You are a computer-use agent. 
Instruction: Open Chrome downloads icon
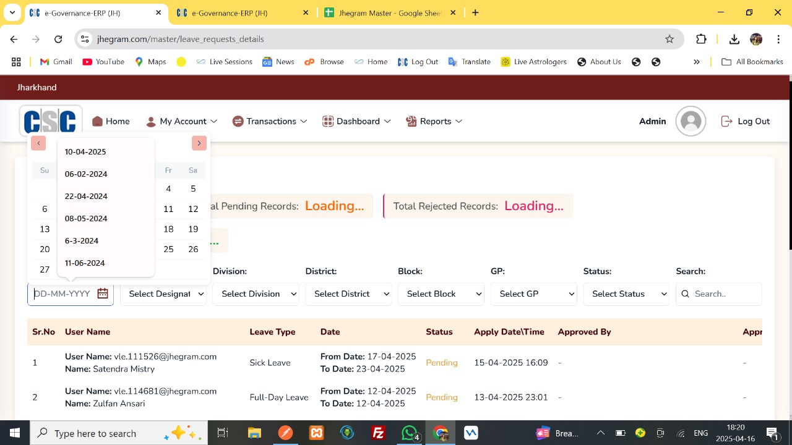point(734,39)
